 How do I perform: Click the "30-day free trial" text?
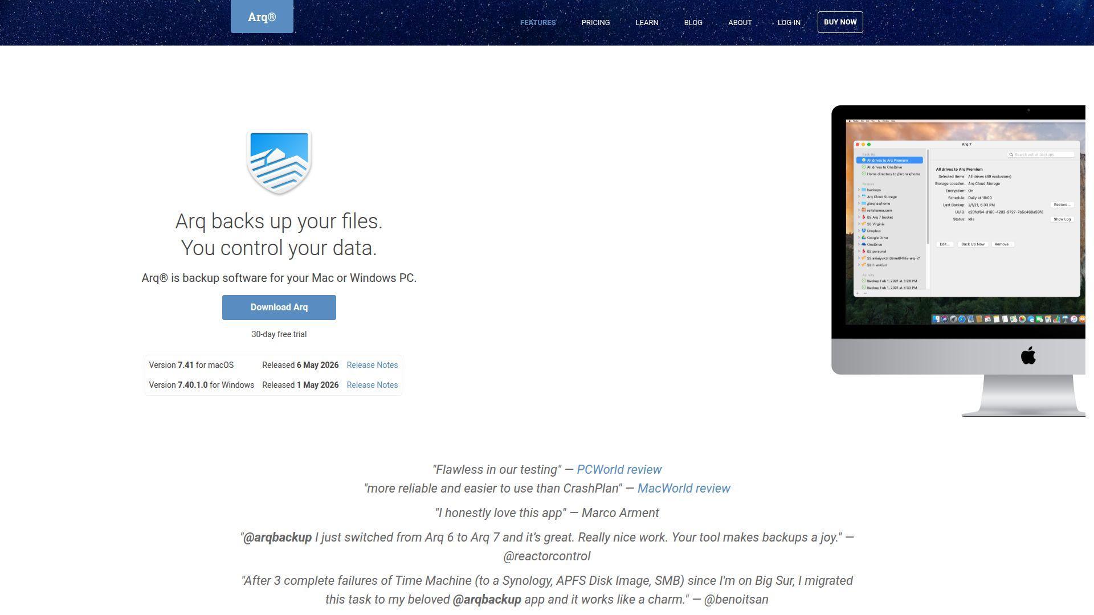click(x=279, y=334)
